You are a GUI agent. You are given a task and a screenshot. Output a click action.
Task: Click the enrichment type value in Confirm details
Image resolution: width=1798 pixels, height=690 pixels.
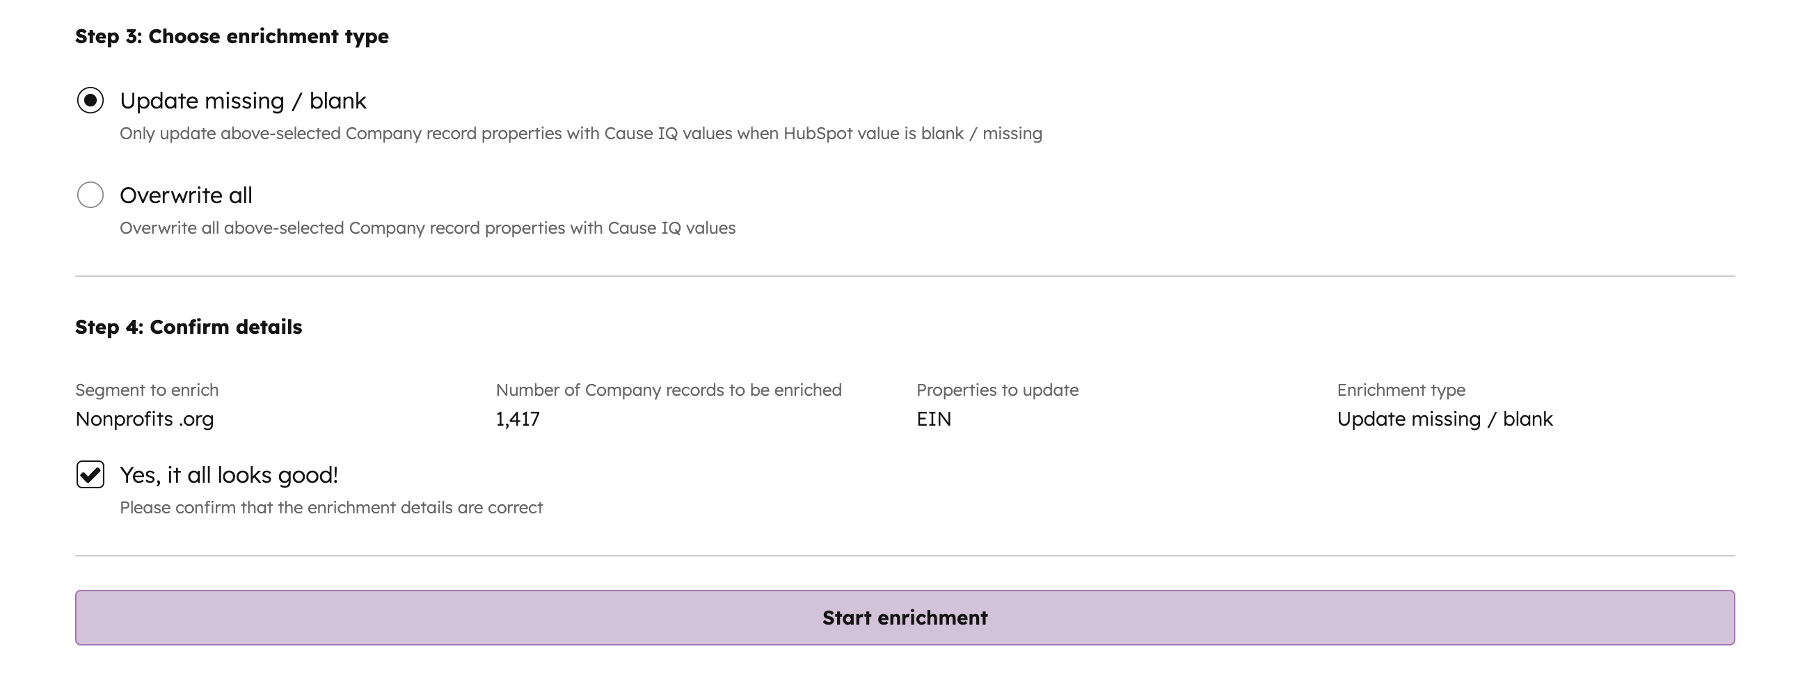coord(1444,419)
